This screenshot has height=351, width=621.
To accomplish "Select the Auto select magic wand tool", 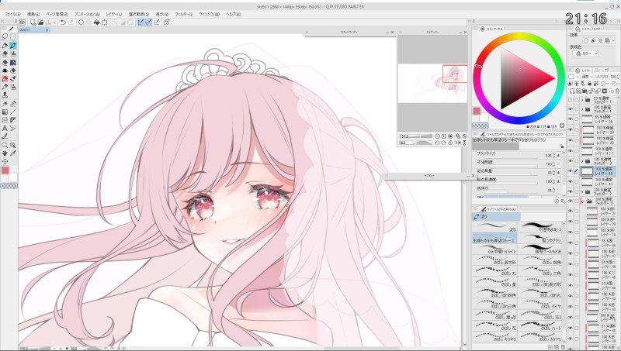I will pyautogui.click(x=5, y=104).
